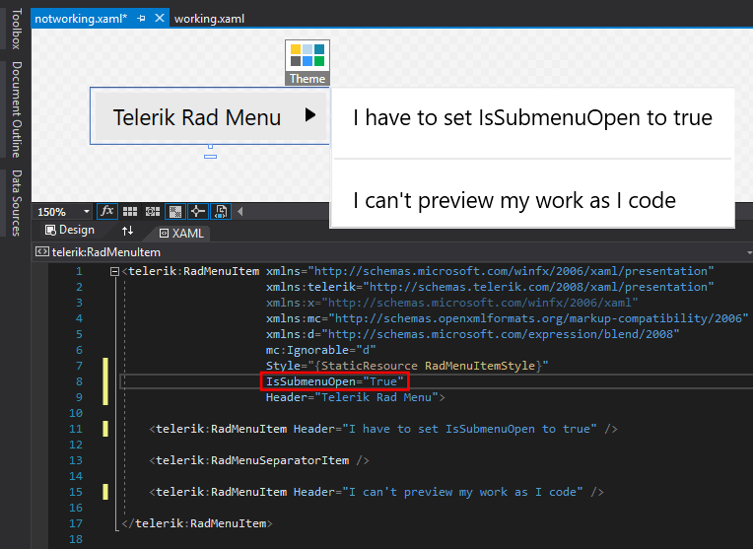753x549 pixels.
Task: Click the element tag icon beside telerik:RadMenuItem
Action: [x=42, y=251]
